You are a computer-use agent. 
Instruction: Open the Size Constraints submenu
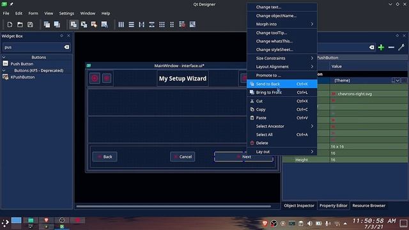point(282,58)
